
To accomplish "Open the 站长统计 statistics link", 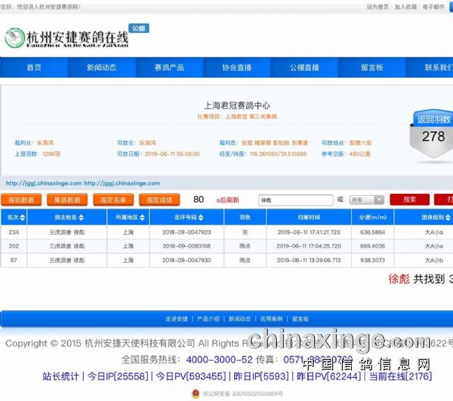I will [x=61, y=377].
